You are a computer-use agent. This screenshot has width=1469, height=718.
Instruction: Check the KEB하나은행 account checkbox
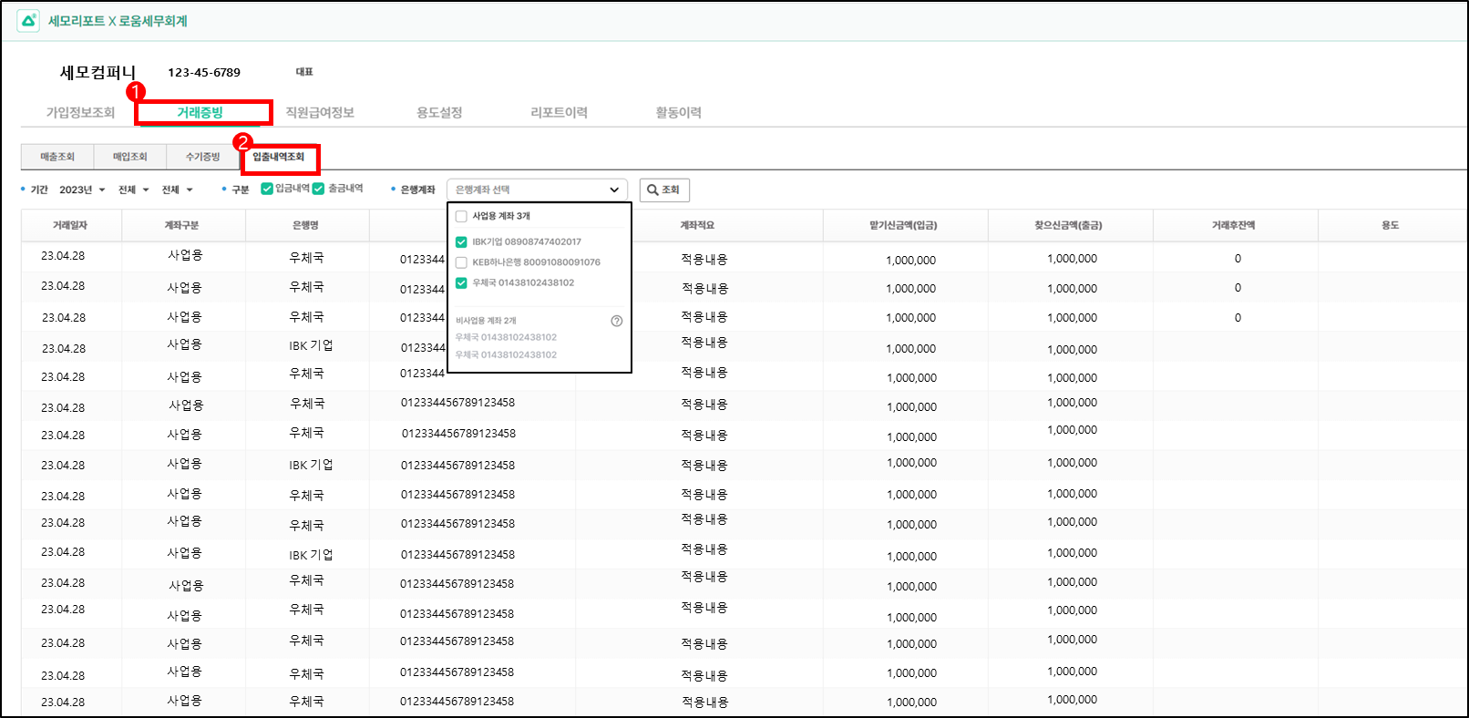[x=461, y=262]
